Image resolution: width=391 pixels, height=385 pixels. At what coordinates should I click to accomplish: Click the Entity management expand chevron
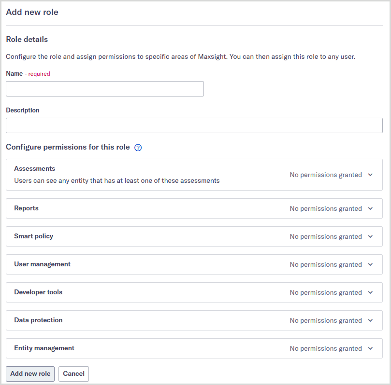coord(370,348)
